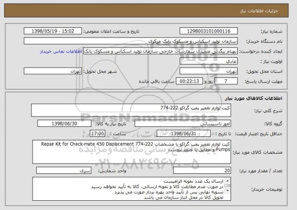This screenshot has height=210, width=297.
Task: Click the ایجاد کننده درخواست field
Action: click(x=160, y=51)
